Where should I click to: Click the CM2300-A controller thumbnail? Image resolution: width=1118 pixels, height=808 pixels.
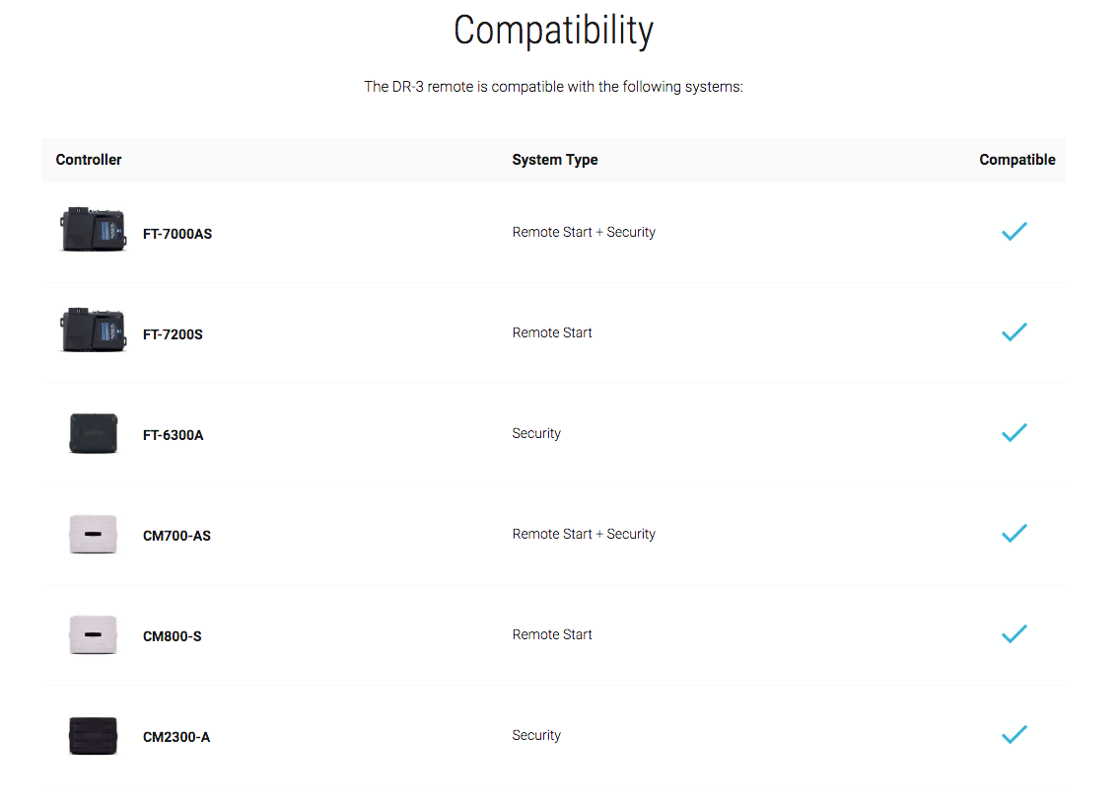click(93, 736)
